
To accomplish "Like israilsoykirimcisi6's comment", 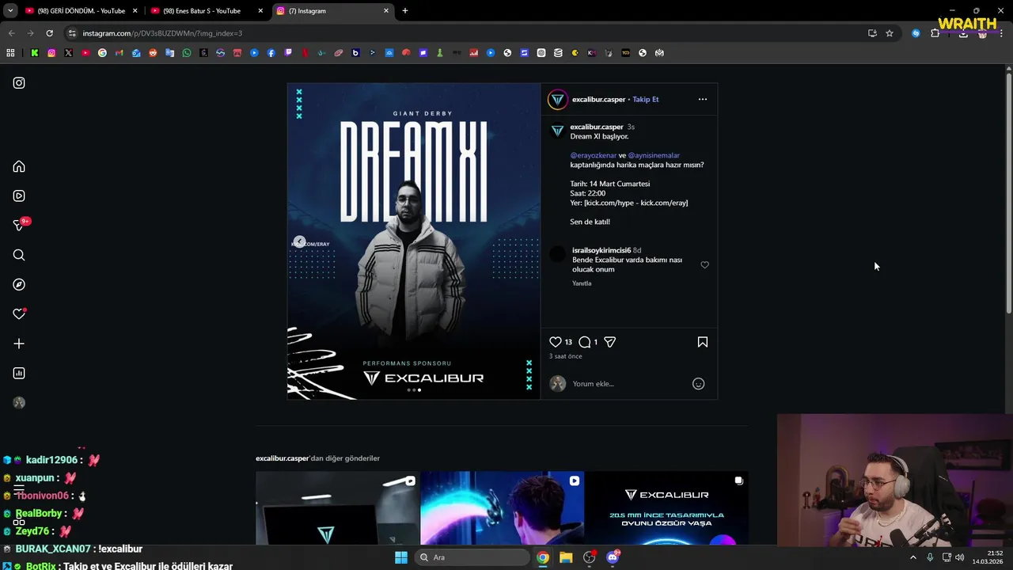I will tap(704, 265).
